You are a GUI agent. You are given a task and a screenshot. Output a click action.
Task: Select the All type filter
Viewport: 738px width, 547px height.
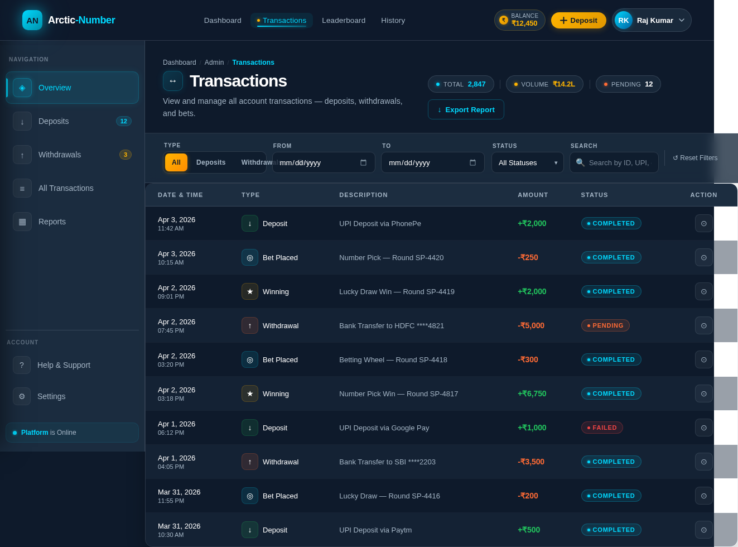click(176, 162)
